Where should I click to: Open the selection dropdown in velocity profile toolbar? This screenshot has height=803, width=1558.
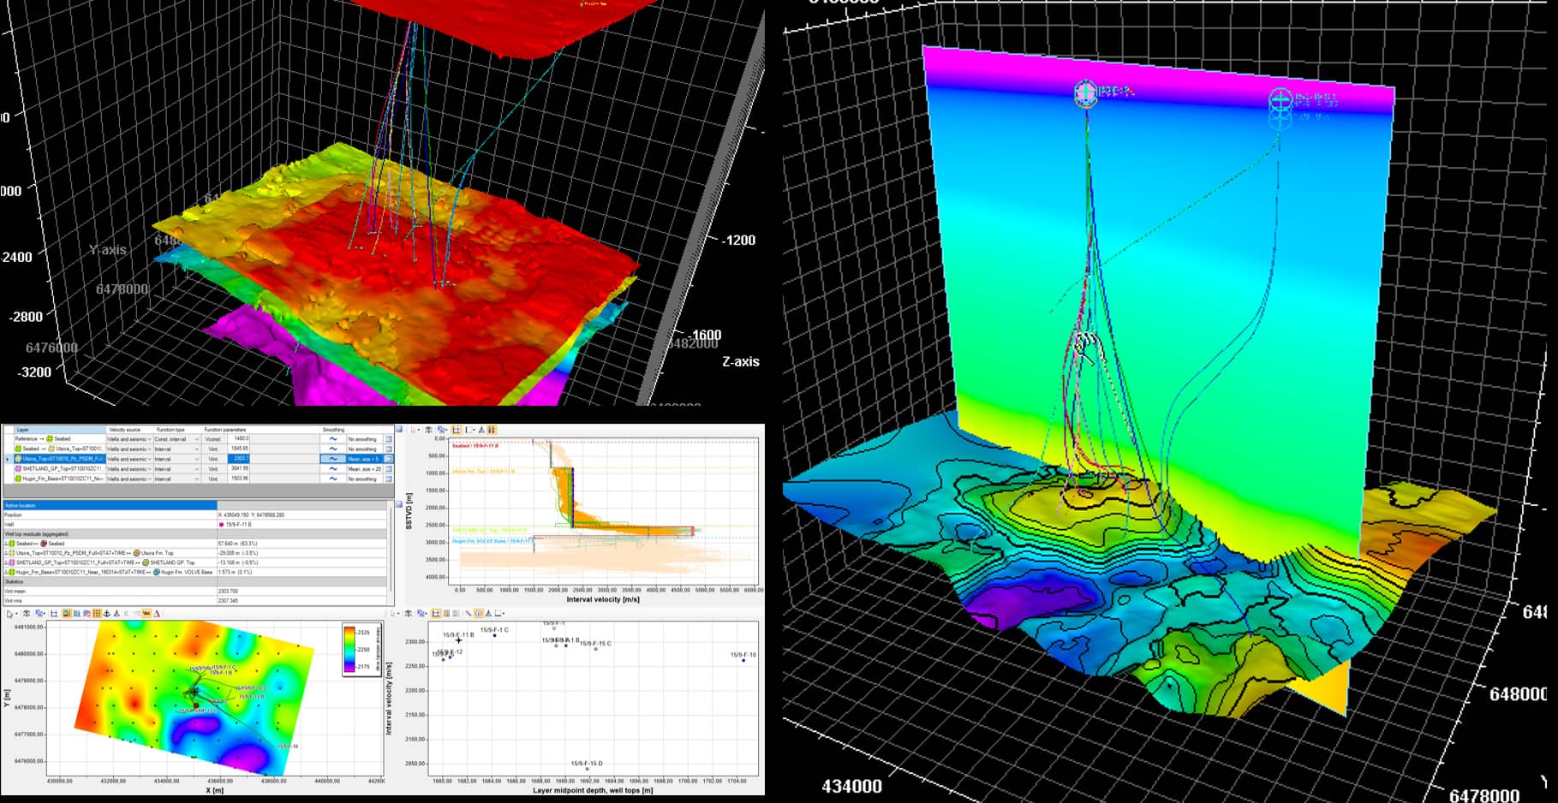pos(446,430)
